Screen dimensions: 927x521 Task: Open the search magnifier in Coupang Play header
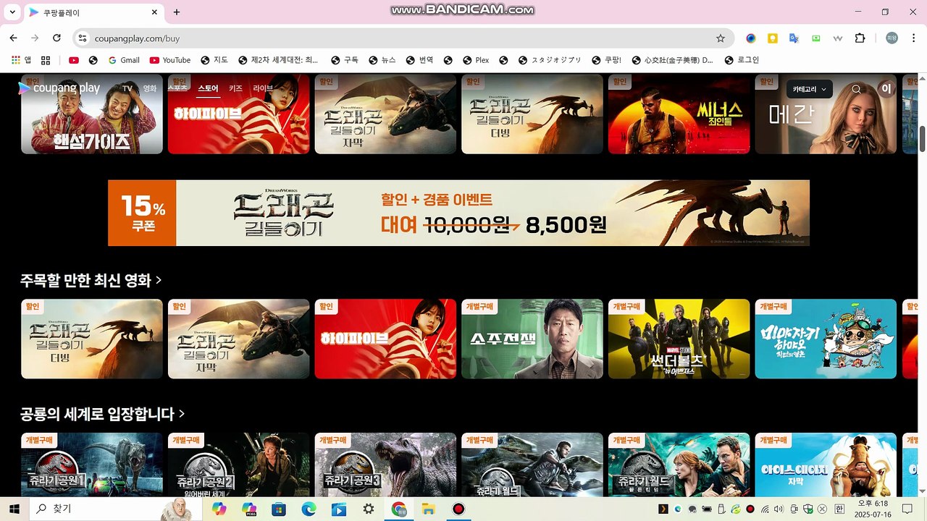856,89
